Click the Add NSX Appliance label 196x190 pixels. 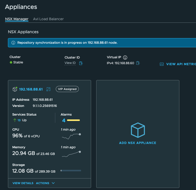pyautogui.click(x=138, y=143)
